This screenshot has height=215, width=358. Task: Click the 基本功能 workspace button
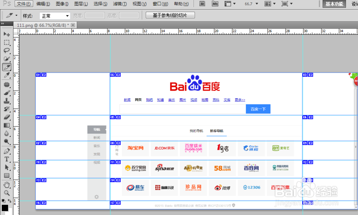pos(334,4)
